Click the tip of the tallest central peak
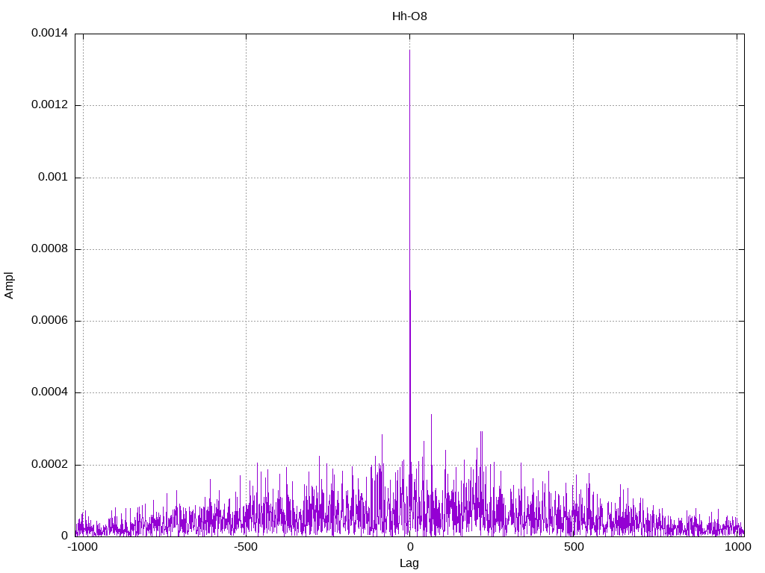The image size is (765, 573). coord(409,50)
